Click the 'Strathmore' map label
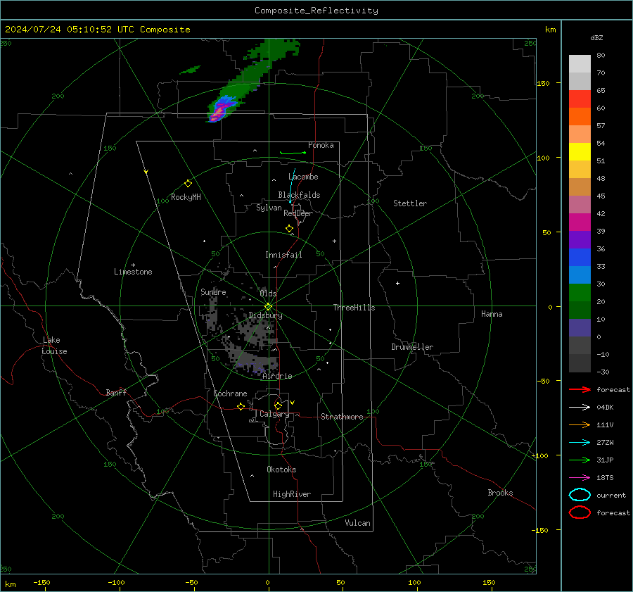This screenshot has width=633, height=592. click(x=342, y=417)
